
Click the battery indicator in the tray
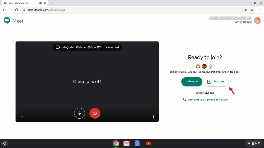click(x=253, y=143)
